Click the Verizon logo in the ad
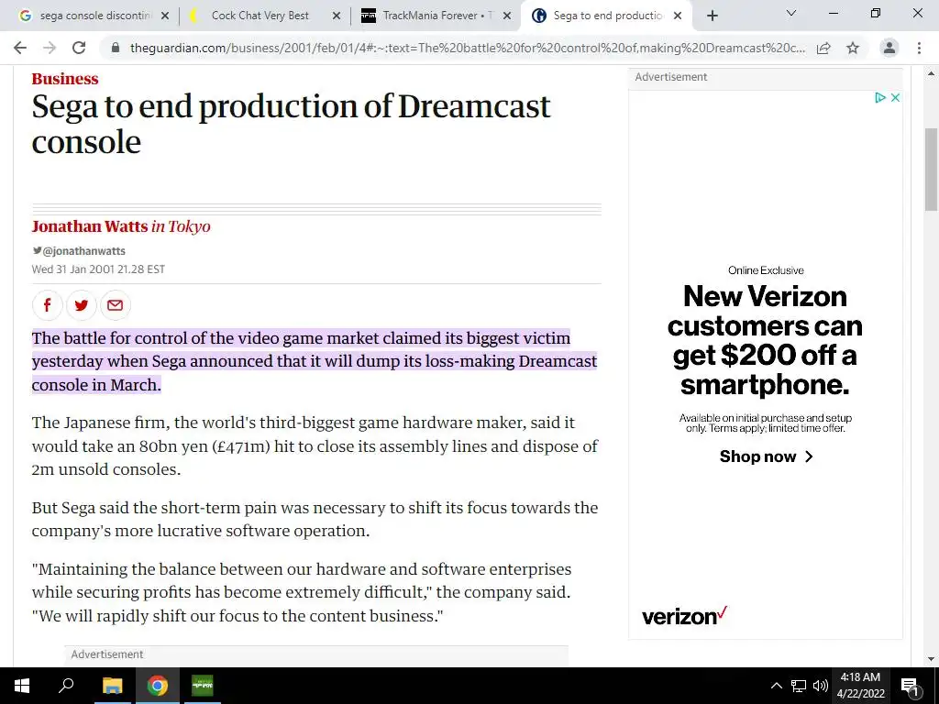Screen dimensions: 939x704 tap(684, 615)
